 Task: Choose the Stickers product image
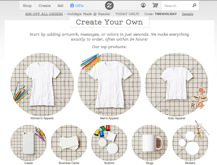190,143
